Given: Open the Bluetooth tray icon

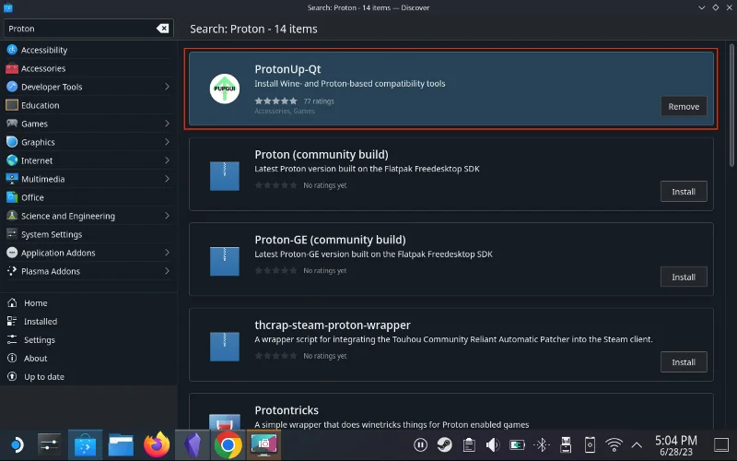Looking at the screenshot, I should pos(542,444).
